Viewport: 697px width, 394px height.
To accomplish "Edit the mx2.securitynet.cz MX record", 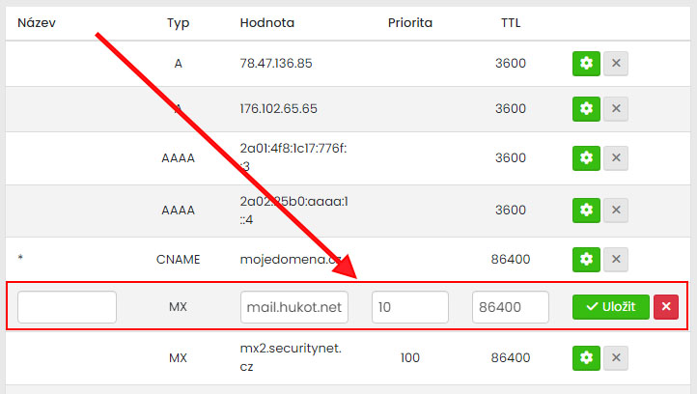I will tap(585, 357).
